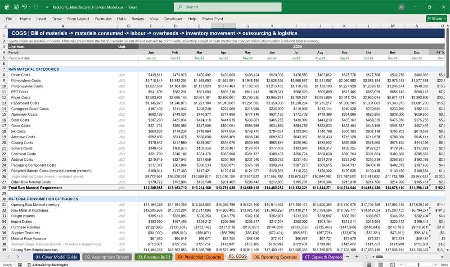Click the horizontal scrollbar left arrow
The image size is (450, 267).
373,257
